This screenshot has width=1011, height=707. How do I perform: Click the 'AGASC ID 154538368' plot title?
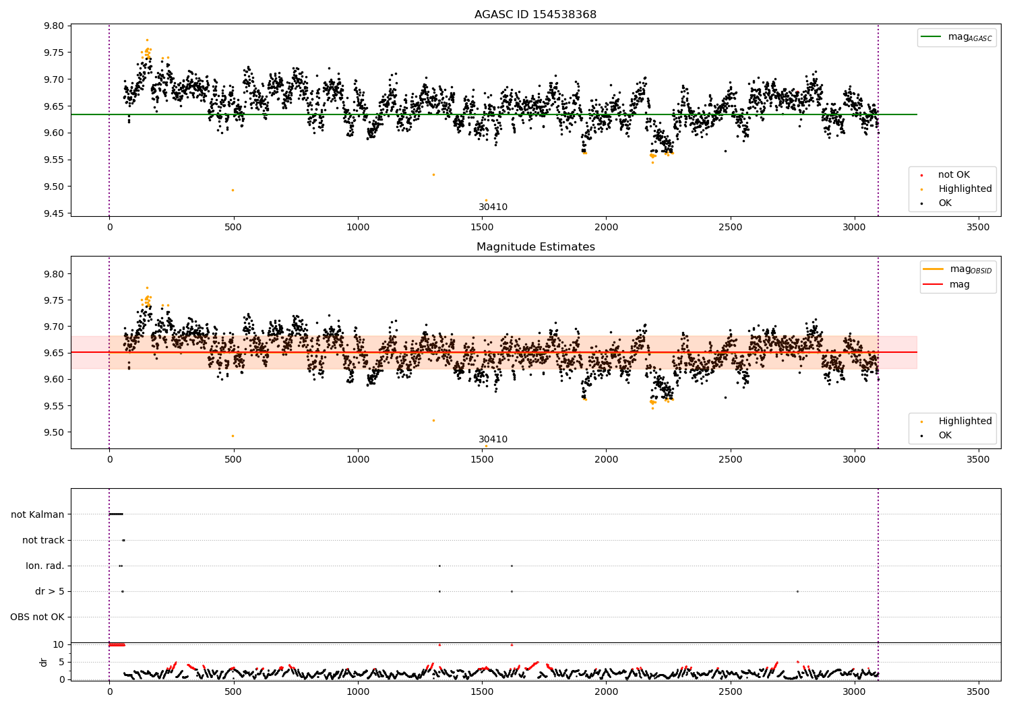[535, 15]
